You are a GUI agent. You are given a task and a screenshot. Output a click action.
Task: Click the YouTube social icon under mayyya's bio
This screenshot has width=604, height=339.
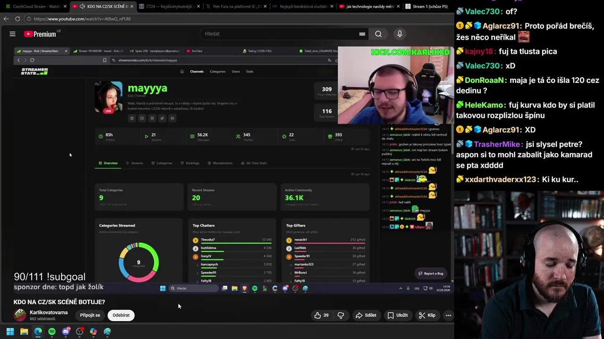[x=142, y=118]
